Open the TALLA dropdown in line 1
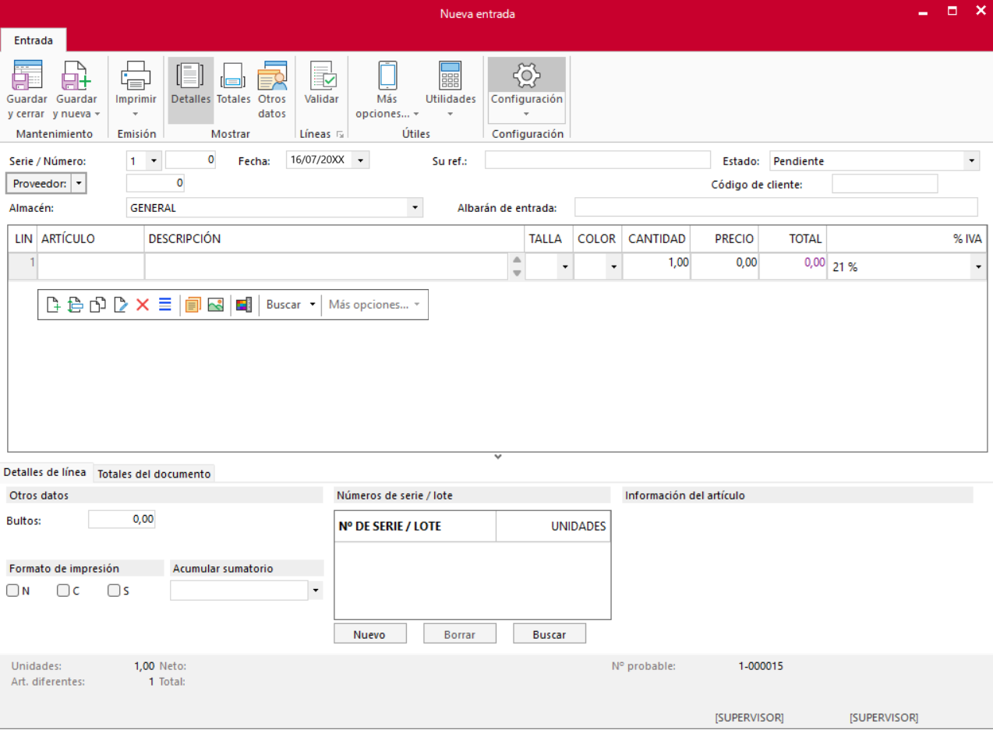This screenshot has width=993, height=730. (x=565, y=266)
